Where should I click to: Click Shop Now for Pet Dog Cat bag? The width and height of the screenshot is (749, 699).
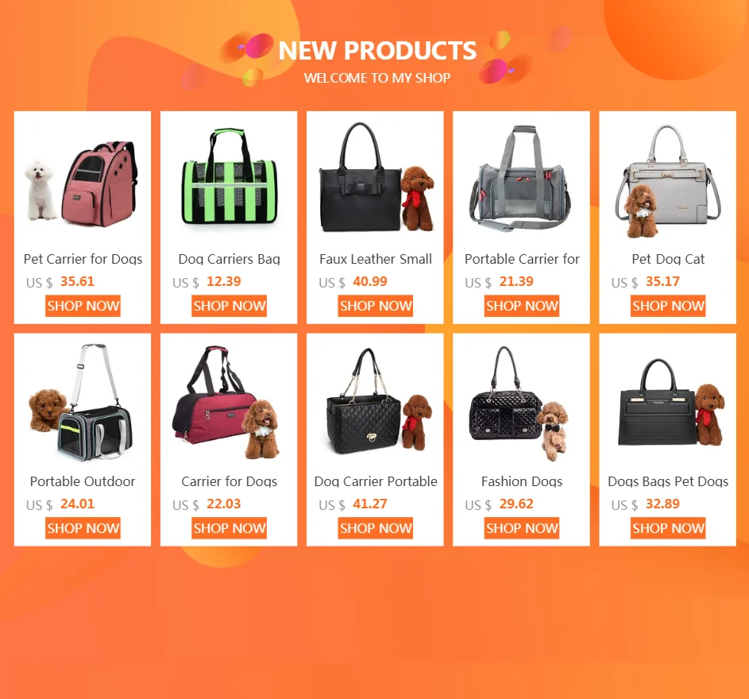click(668, 306)
